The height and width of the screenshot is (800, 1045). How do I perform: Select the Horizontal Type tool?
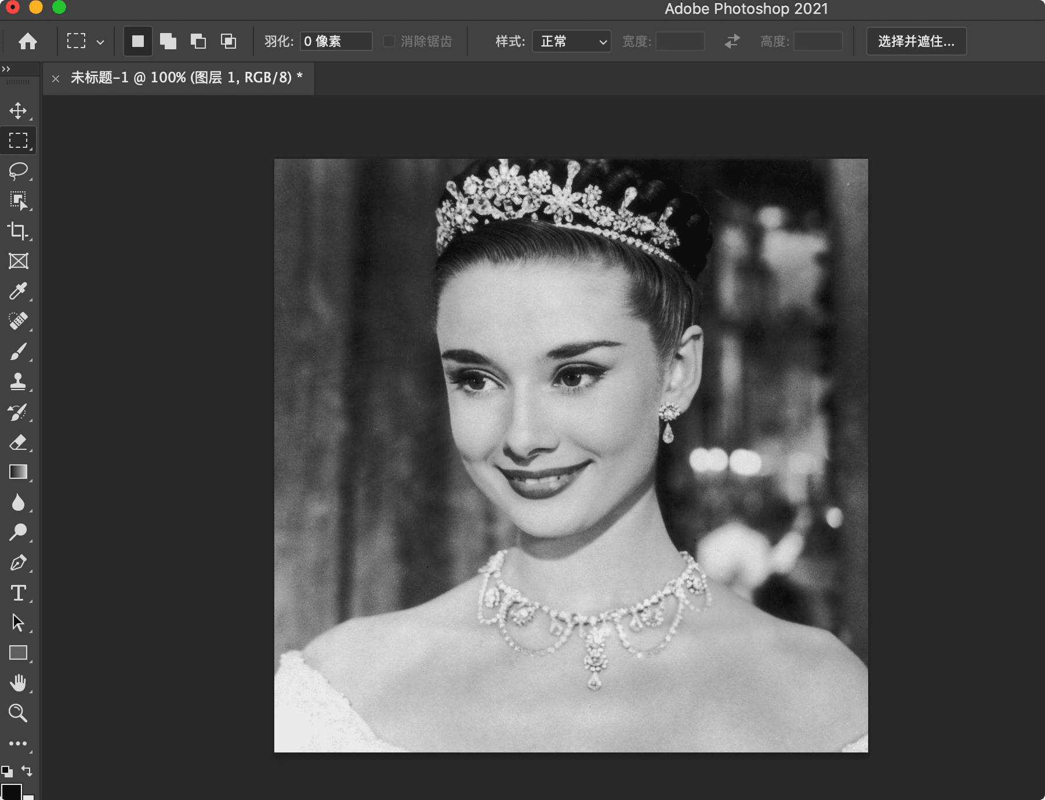coord(18,592)
